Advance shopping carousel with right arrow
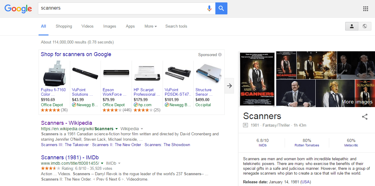The width and height of the screenshot is (375, 186). [230, 86]
